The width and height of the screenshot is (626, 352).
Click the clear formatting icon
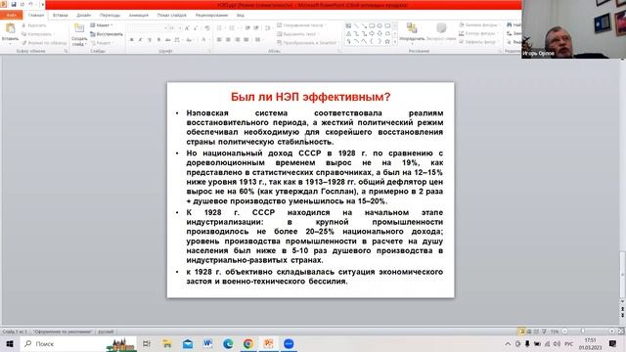206,28
